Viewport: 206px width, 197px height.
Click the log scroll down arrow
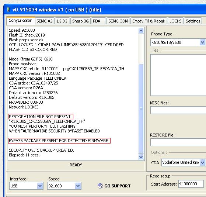[141, 157]
